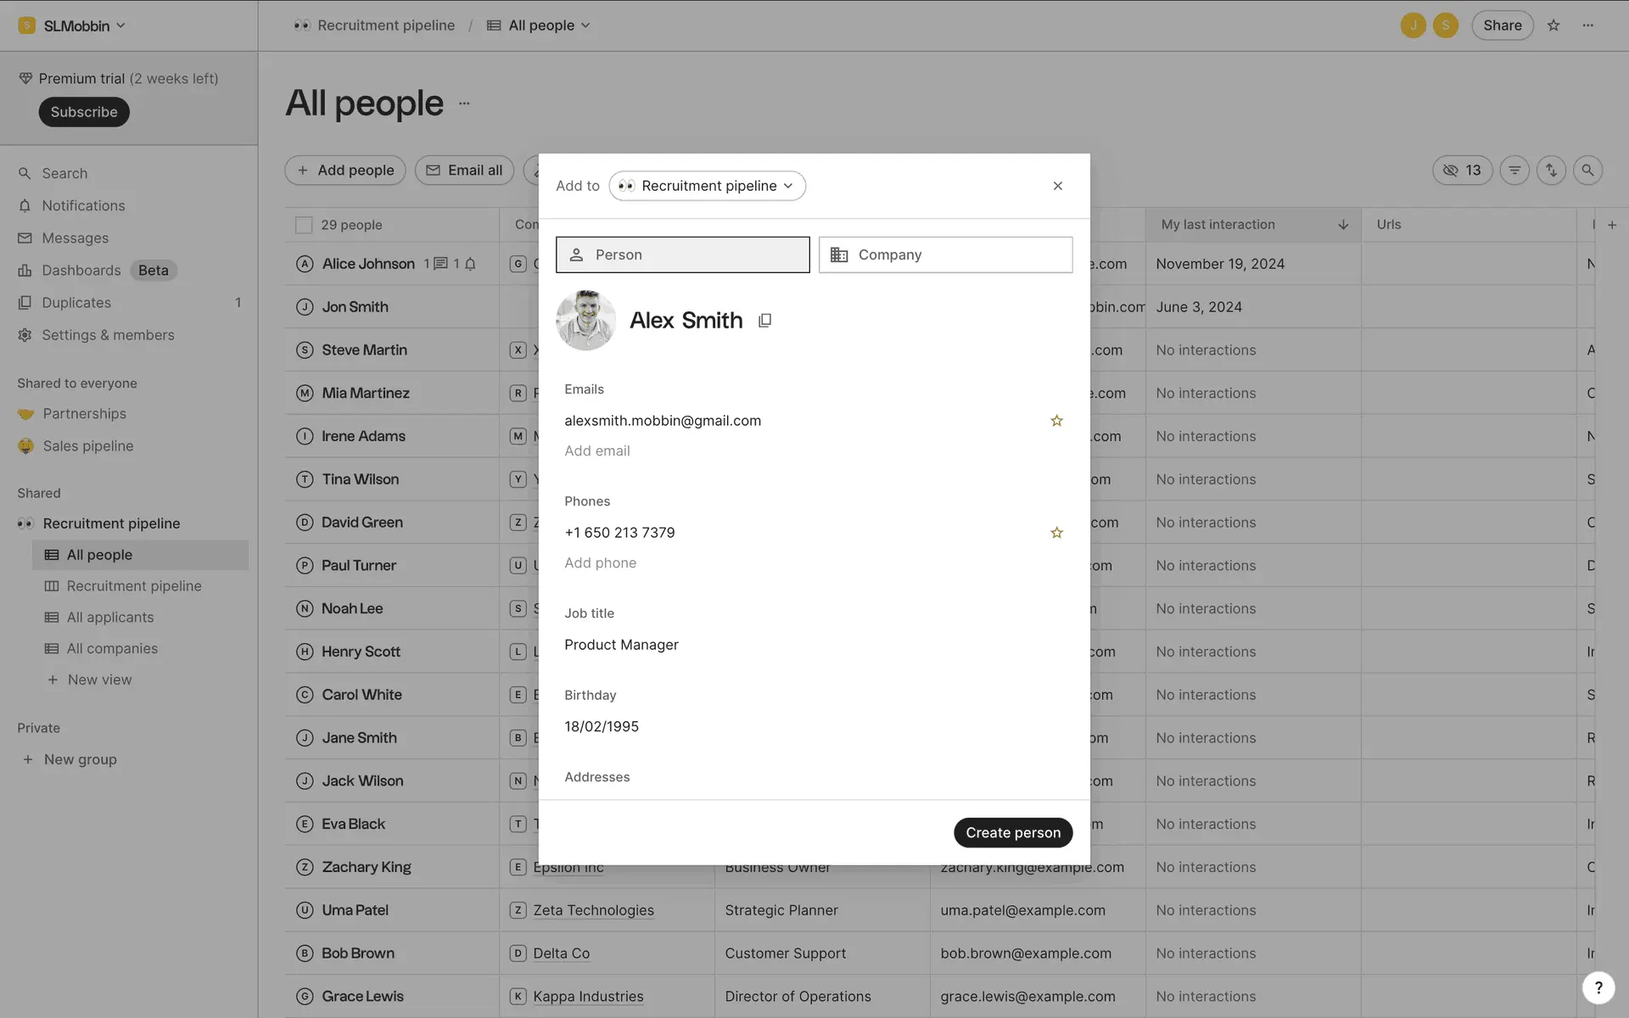Click the Add email field
Screen dimensions: 1629x1018
point(597,451)
